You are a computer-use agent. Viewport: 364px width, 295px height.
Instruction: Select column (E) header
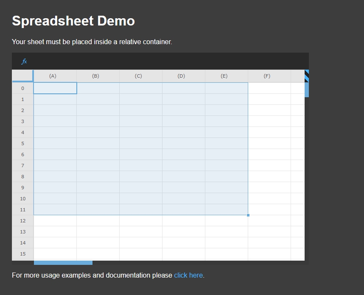[x=227, y=76]
